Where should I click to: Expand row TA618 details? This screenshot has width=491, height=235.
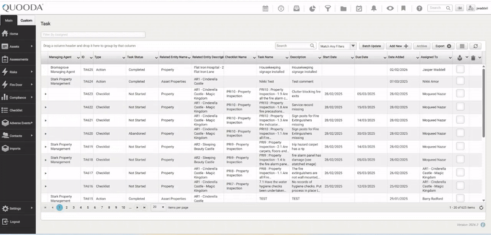[45, 160]
